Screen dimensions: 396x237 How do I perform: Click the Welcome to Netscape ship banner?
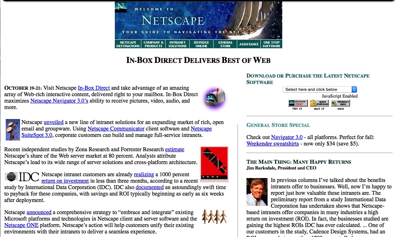(x=199, y=20)
